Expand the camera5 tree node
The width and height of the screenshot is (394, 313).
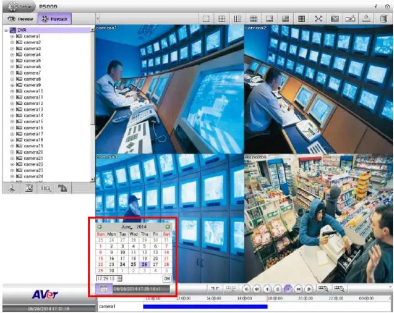coord(12,61)
